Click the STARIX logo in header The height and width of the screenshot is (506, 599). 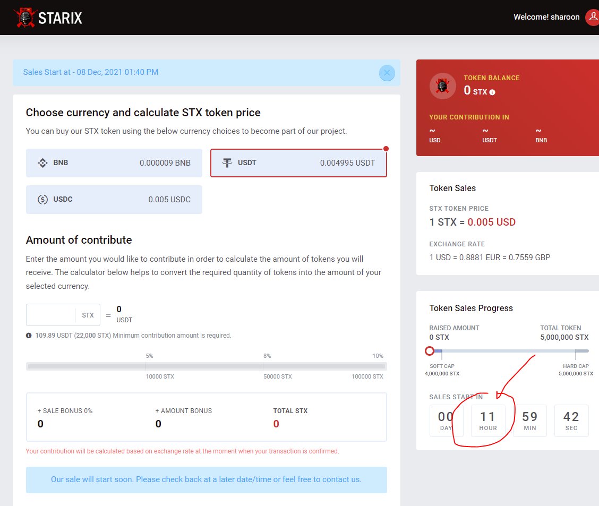(48, 18)
